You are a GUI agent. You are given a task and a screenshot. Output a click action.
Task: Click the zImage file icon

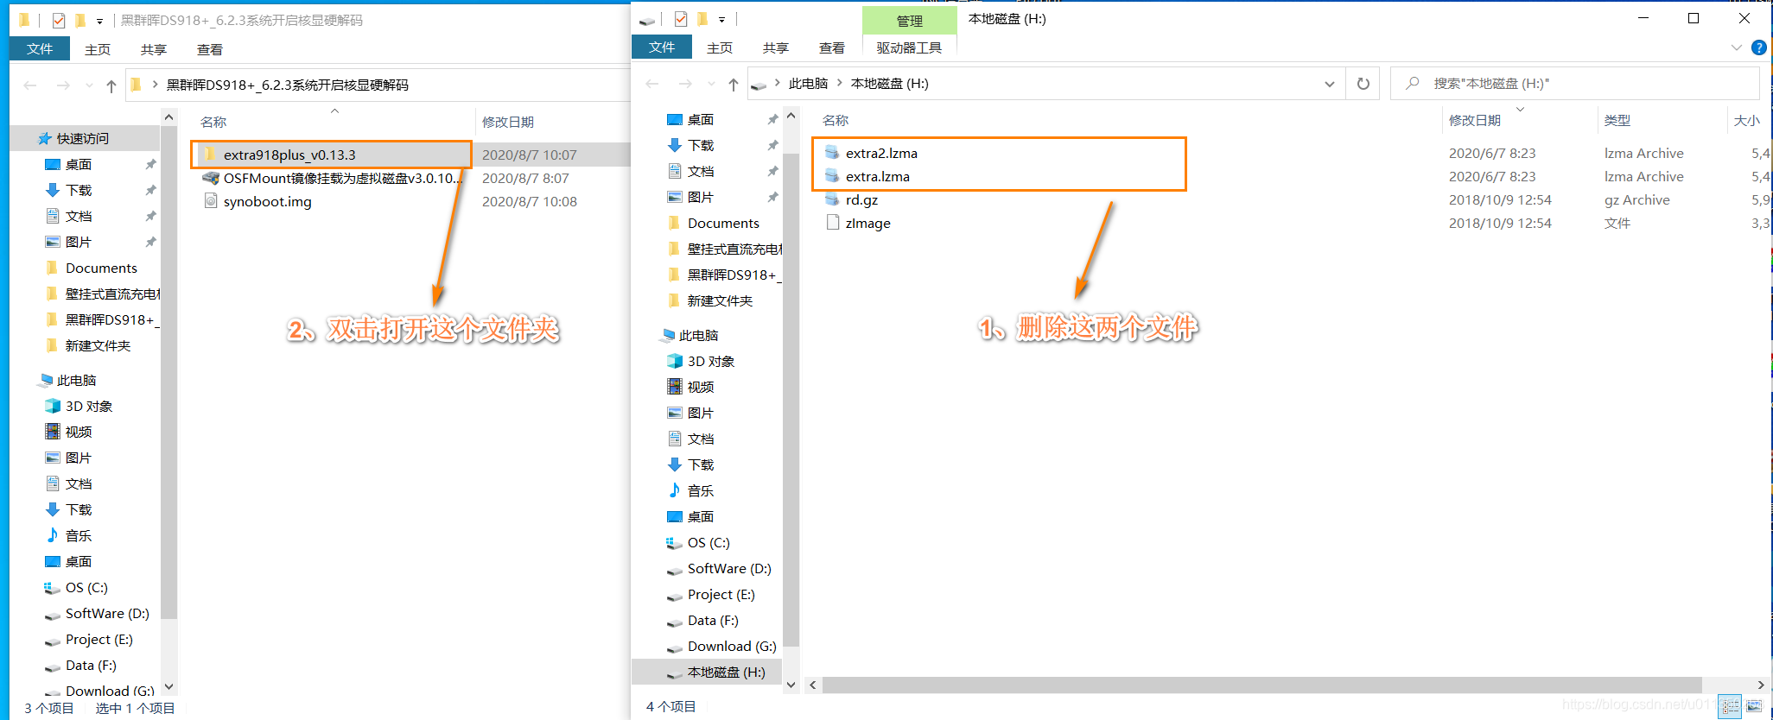tap(832, 223)
